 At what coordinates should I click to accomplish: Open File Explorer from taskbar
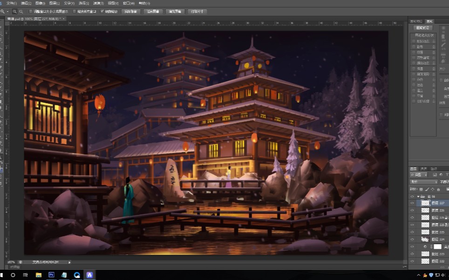(x=38, y=275)
